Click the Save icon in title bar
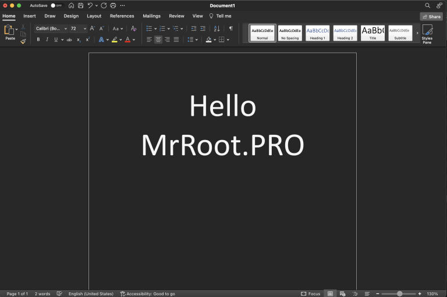Viewport: 447px width, 297px height. coord(80,5)
